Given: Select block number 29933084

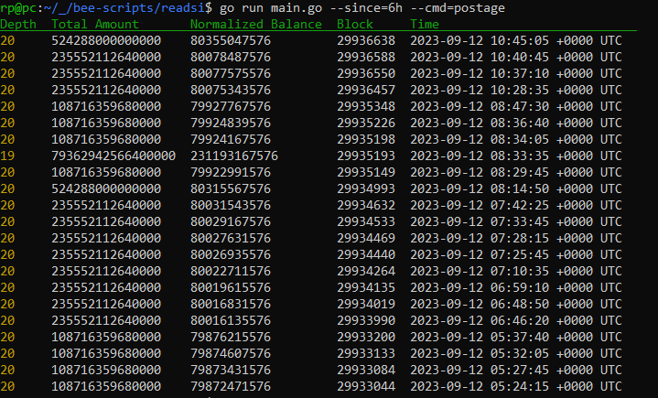Looking at the screenshot, I should (x=366, y=370).
